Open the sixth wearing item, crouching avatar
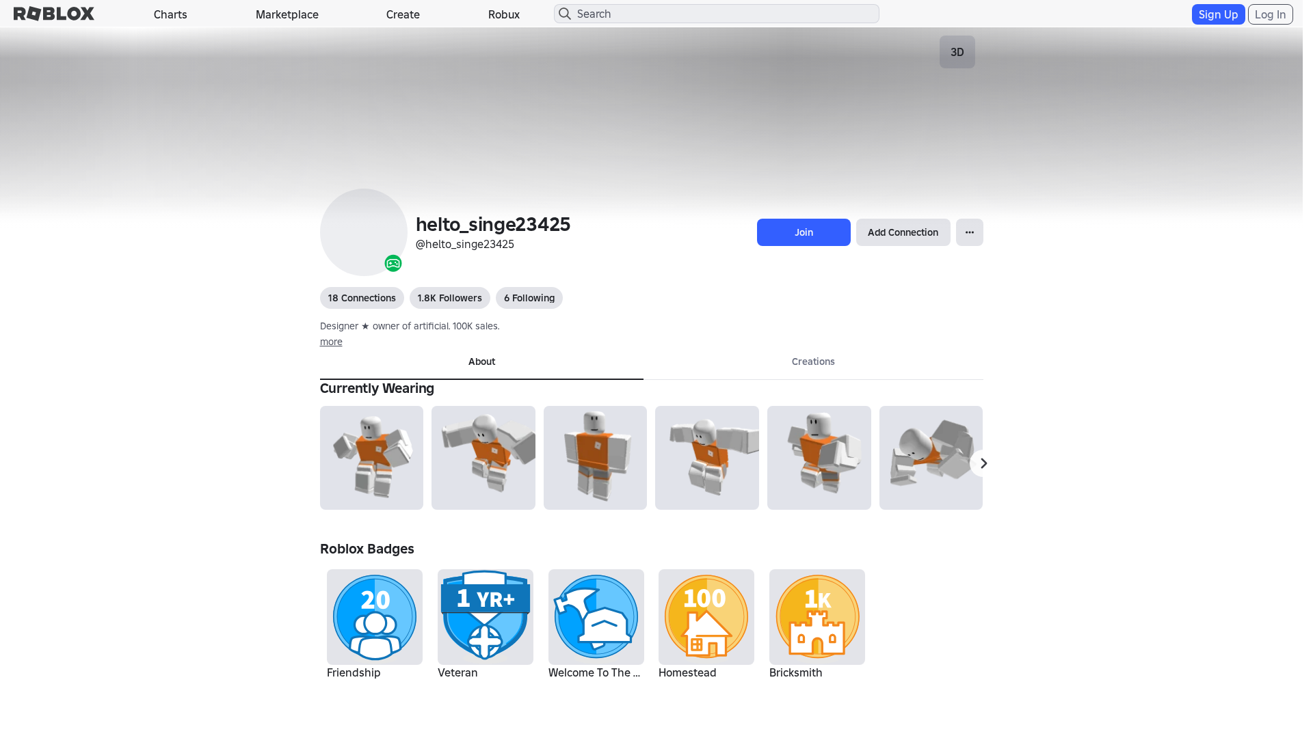This screenshot has width=1313, height=738. [931, 458]
